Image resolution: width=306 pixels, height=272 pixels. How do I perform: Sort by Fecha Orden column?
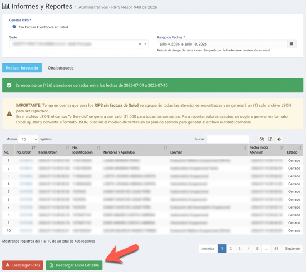click(54, 150)
